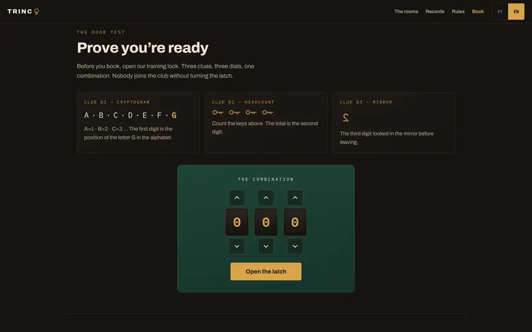The width and height of the screenshot is (532, 332).
Task: Click the mirrored digit in Mirror clue
Action: pos(345,118)
